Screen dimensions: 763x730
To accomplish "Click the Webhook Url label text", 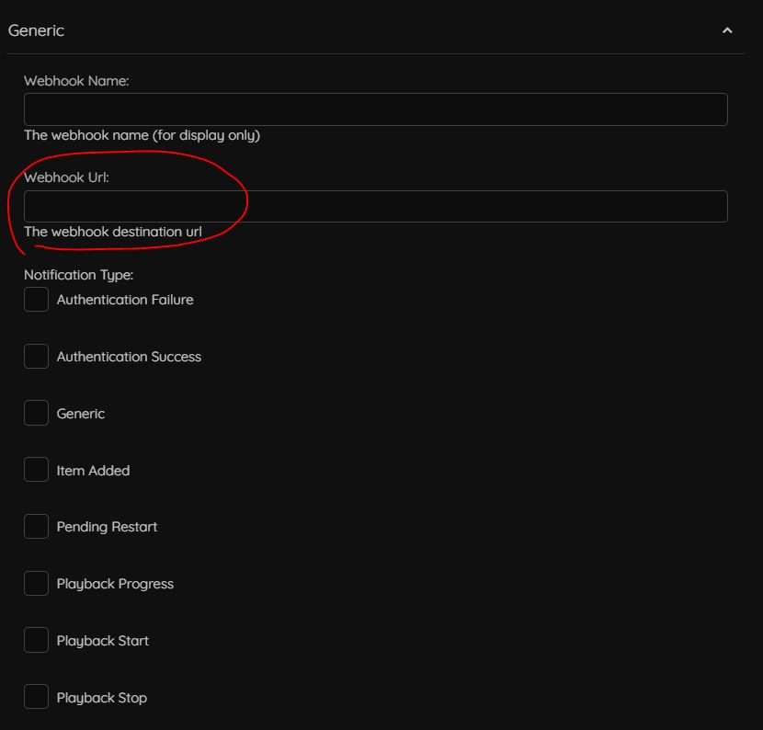I will click(x=66, y=177).
